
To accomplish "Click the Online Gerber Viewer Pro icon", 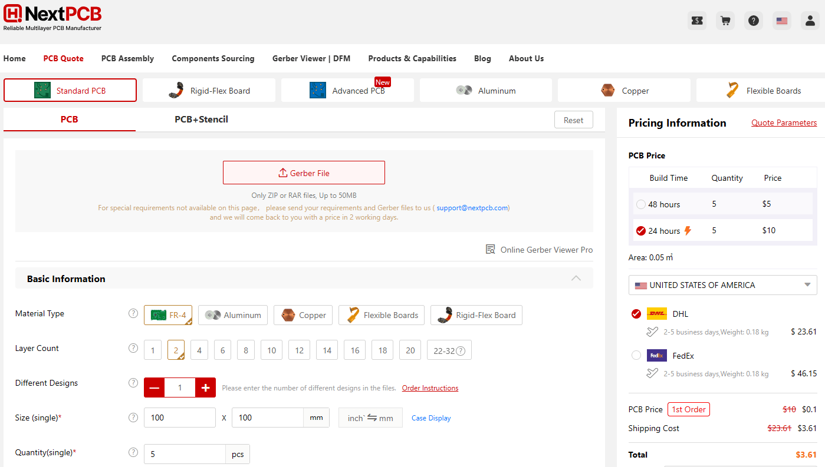I will click(x=490, y=250).
